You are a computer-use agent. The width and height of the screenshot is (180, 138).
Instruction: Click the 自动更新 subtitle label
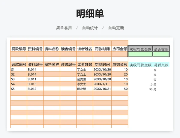pos(116,28)
